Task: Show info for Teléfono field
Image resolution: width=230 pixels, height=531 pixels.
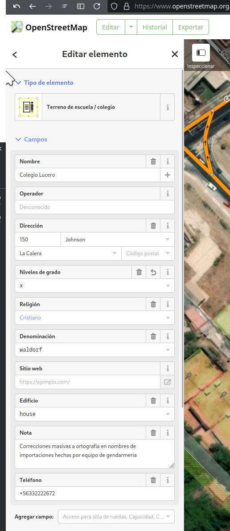Action: [x=168, y=480]
